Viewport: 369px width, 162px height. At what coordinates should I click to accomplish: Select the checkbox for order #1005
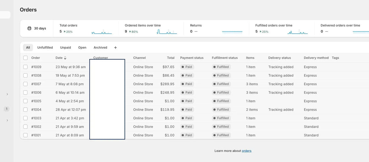25,101
